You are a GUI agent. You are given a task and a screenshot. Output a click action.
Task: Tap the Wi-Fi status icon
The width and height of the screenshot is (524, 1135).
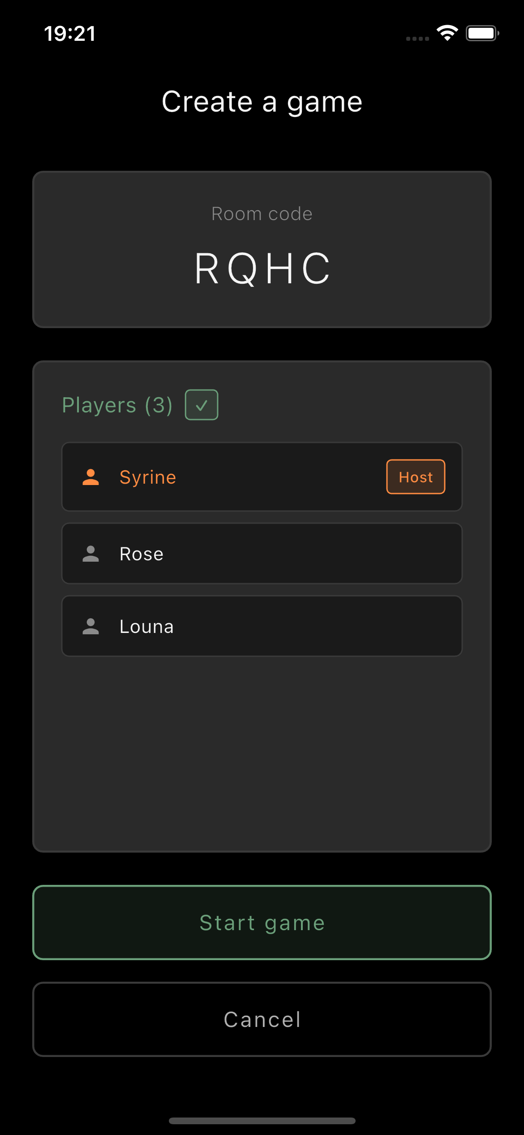point(447,33)
